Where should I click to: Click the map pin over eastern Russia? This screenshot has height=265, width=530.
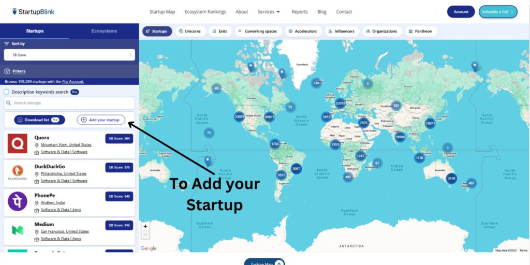(x=475, y=67)
